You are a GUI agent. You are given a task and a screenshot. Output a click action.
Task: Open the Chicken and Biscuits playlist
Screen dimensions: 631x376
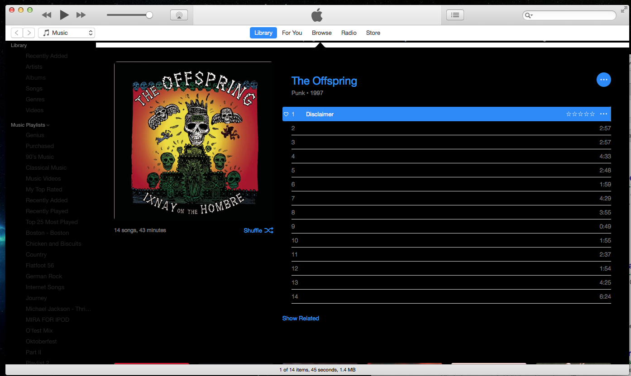coord(53,244)
